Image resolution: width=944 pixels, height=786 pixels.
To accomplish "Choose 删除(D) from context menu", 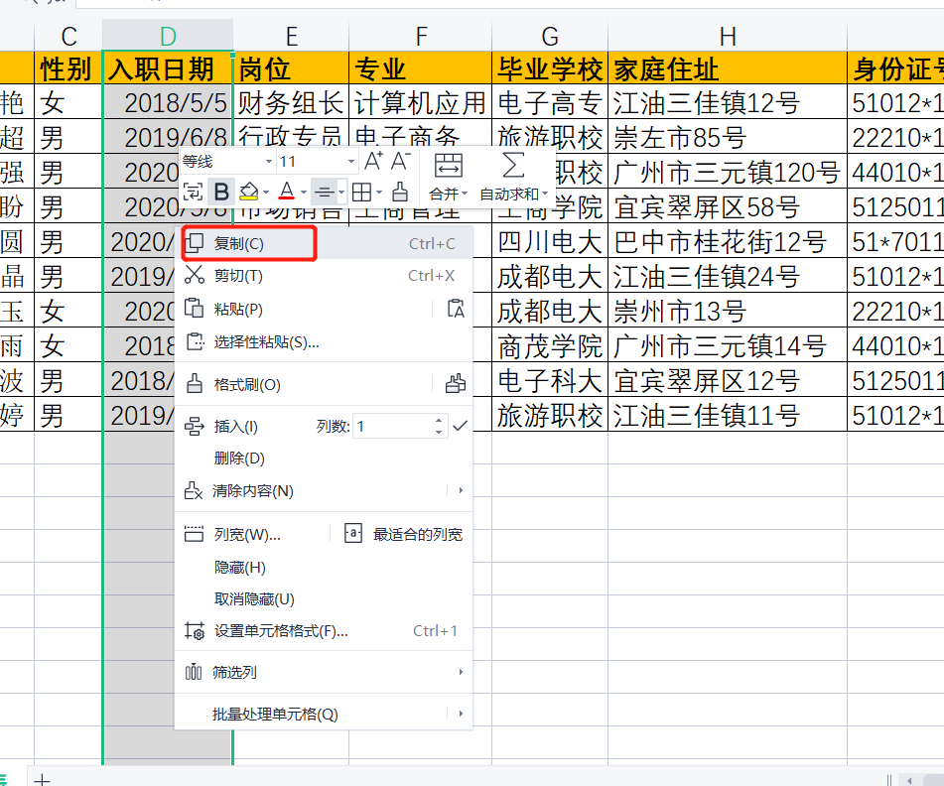I will click(x=324, y=458).
